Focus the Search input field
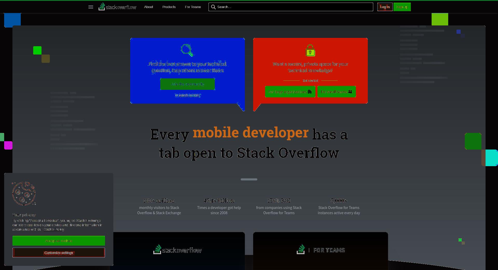This screenshot has width=498, height=270. click(x=291, y=7)
